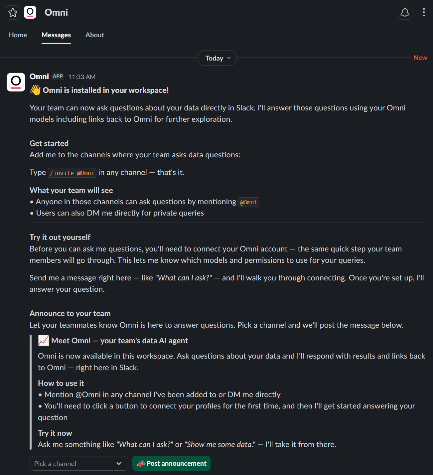Star the Omni app
This screenshot has height=475, width=433.
[x=13, y=13]
